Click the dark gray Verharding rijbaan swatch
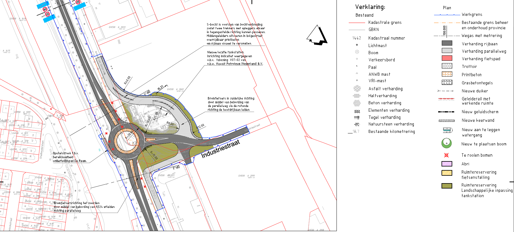 pos(447,43)
